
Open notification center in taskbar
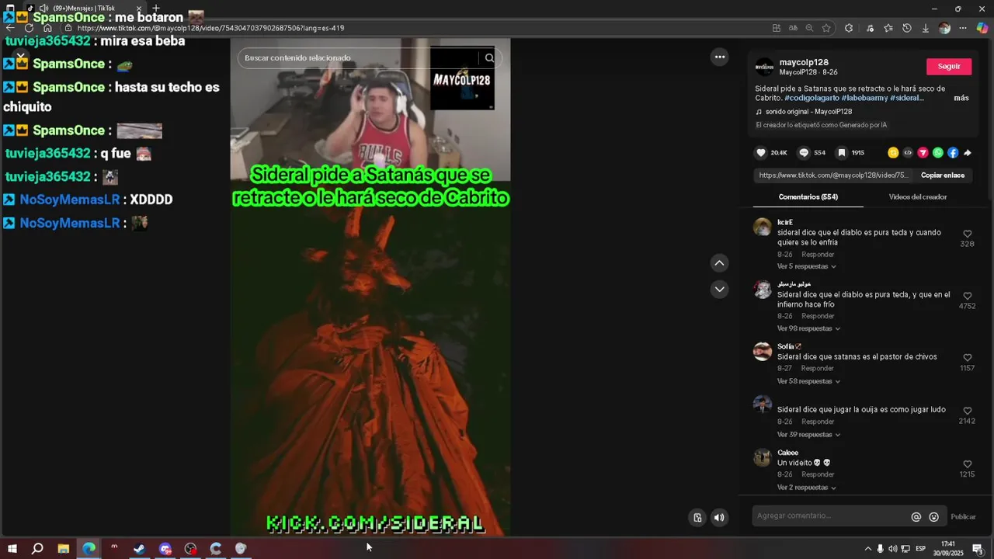(978, 549)
